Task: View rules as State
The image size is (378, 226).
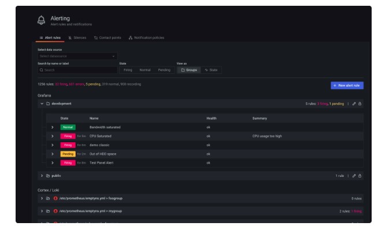Action: 211,70
